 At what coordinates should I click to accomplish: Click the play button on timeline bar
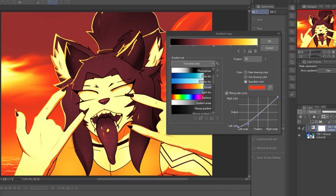click(x=10, y=188)
